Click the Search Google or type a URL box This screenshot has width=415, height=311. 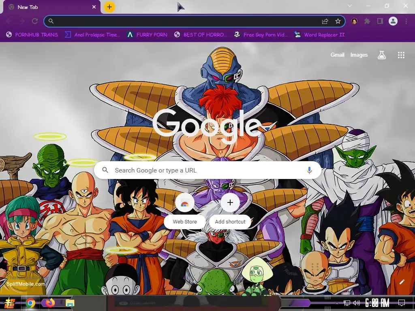tap(208, 170)
